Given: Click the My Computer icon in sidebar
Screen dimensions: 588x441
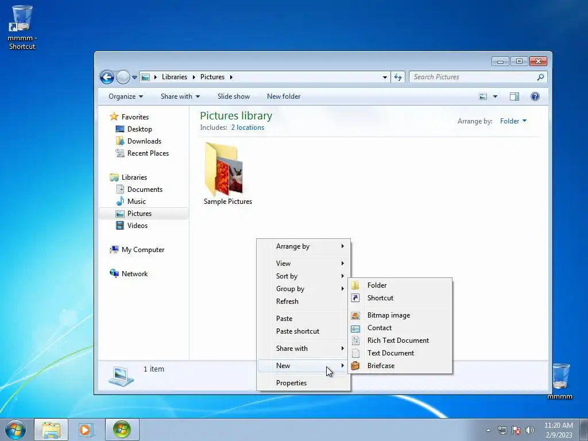Looking at the screenshot, I should click(114, 250).
